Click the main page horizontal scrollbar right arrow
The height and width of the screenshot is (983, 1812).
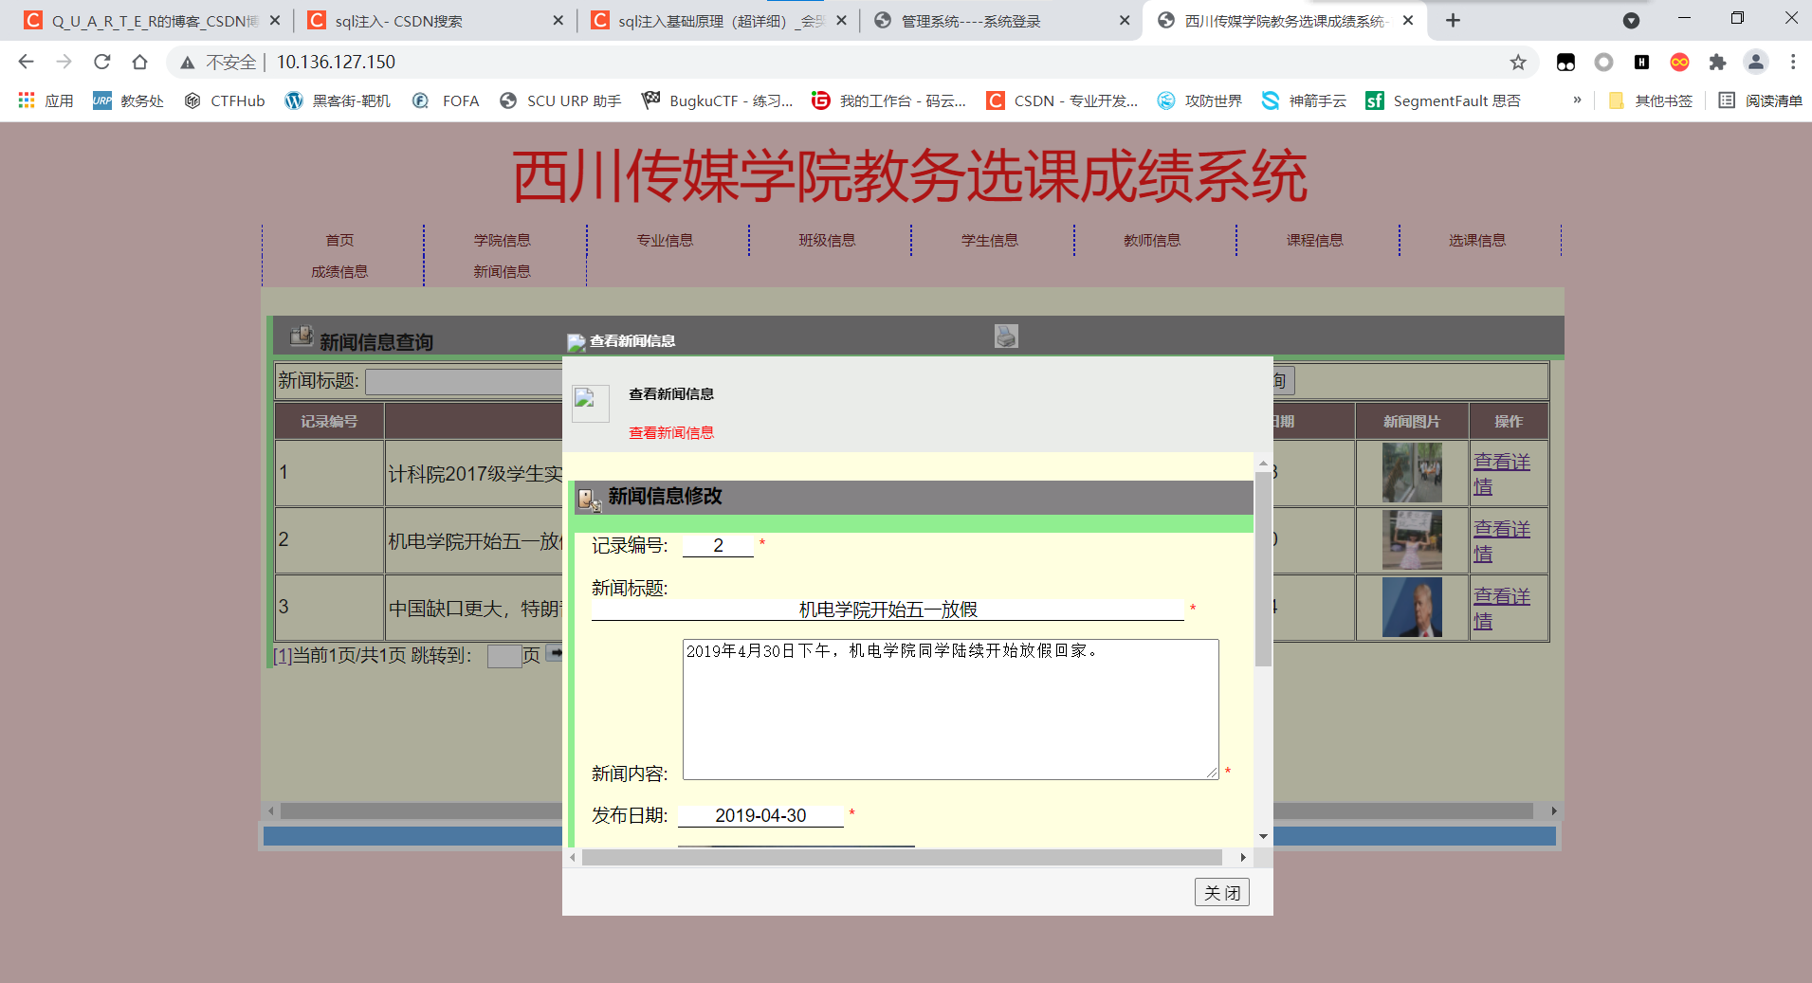tap(1553, 810)
